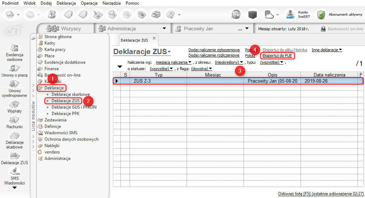Image resolution: width=365 pixels, height=198 pixels.
Task: Click the back navigation arrow icon
Action: point(10,15)
